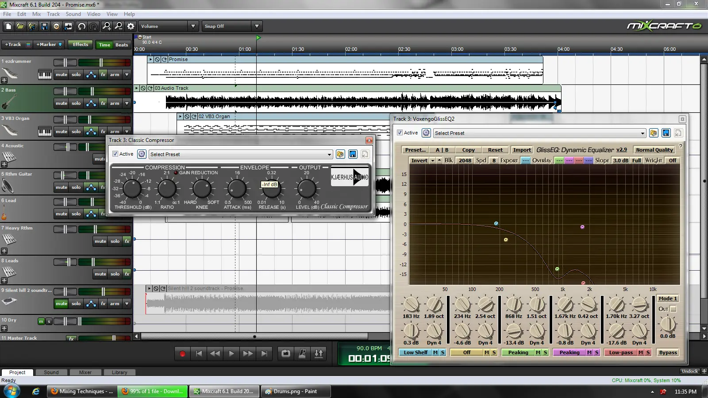Toggle Out checkbox in GlissEQ

pos(673,309)
